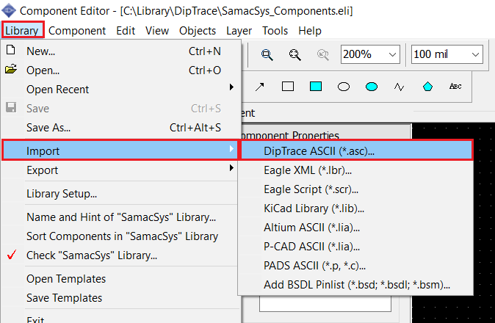Open the Library menu
This screenshot has height=323, width=495.
coord(22,30)
